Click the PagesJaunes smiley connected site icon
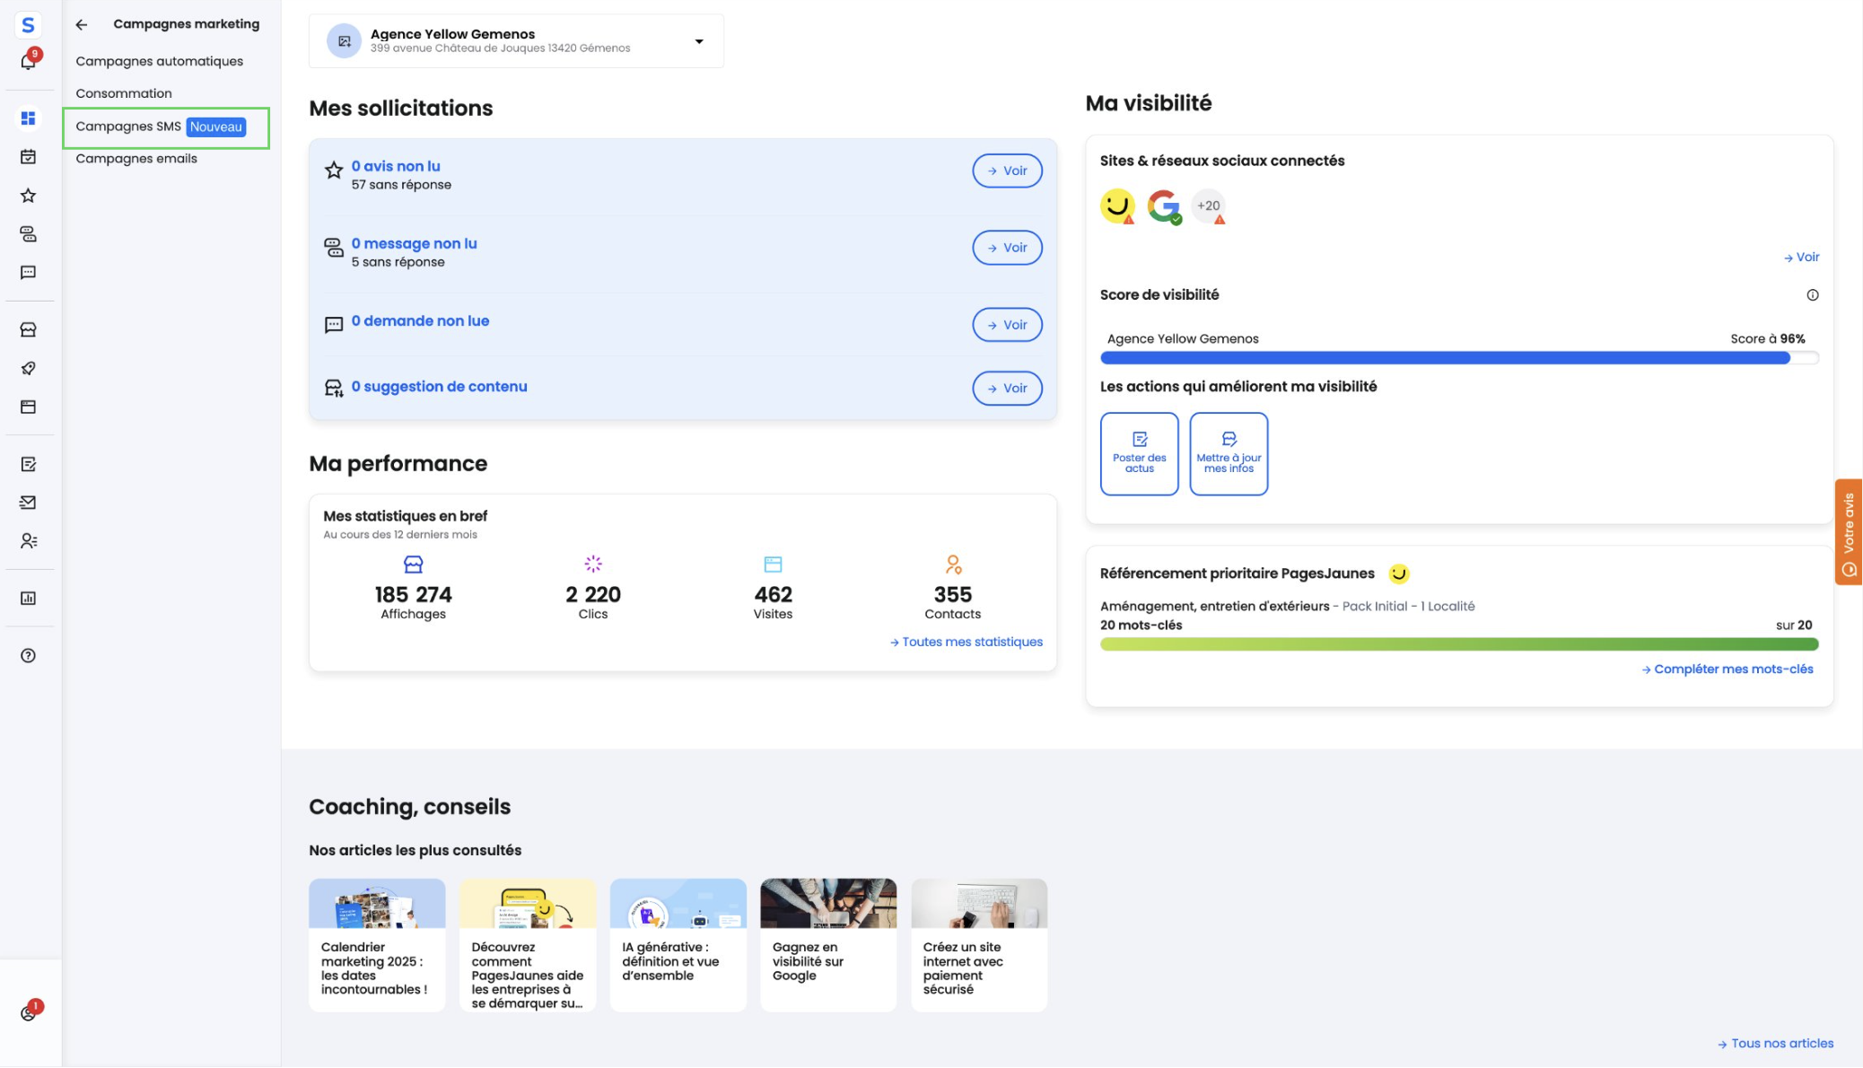This screenshot has width=1863, height=1068. pyautogui.click(x=1117, y=206)
